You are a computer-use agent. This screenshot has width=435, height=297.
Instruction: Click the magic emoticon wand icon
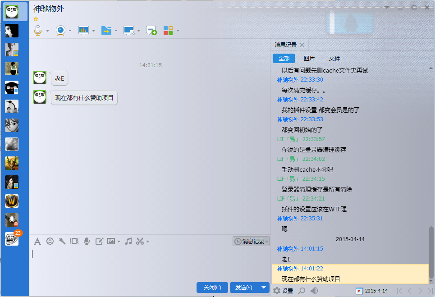[x=62, y=241]
